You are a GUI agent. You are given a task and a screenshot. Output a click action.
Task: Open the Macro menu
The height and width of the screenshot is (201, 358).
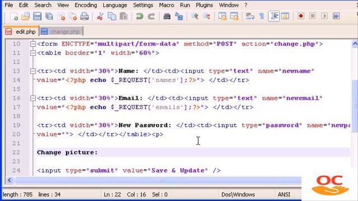[167, 5]
